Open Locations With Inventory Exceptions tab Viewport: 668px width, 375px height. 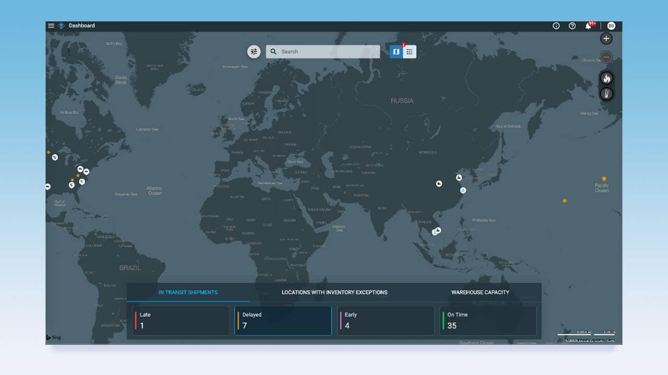click(x=335, y=292)
